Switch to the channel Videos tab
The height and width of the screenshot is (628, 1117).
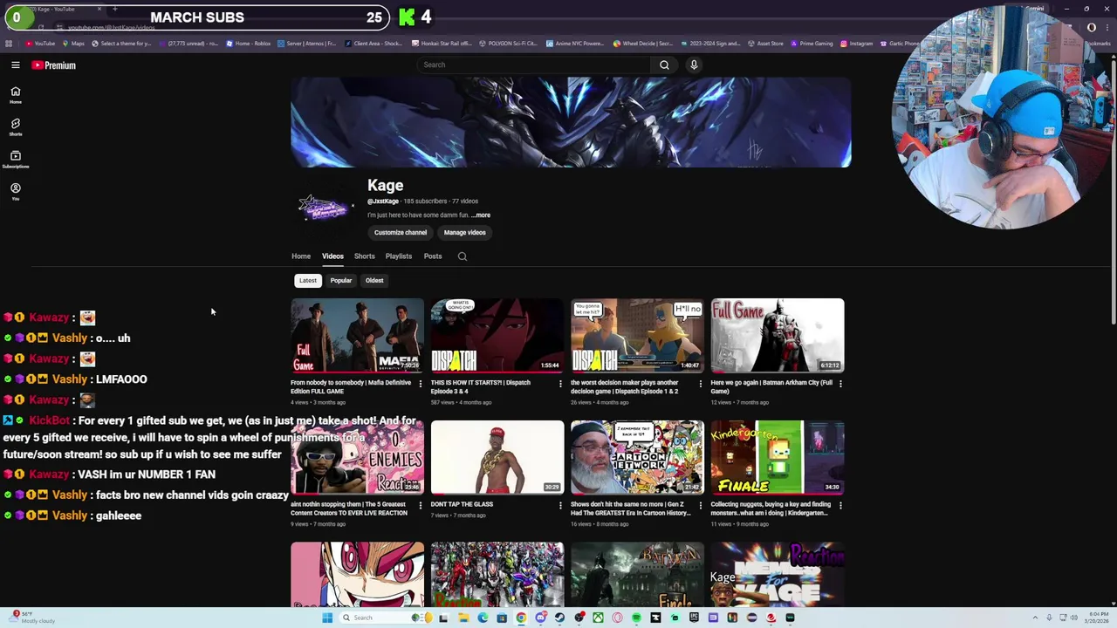[x=332, y=256]
